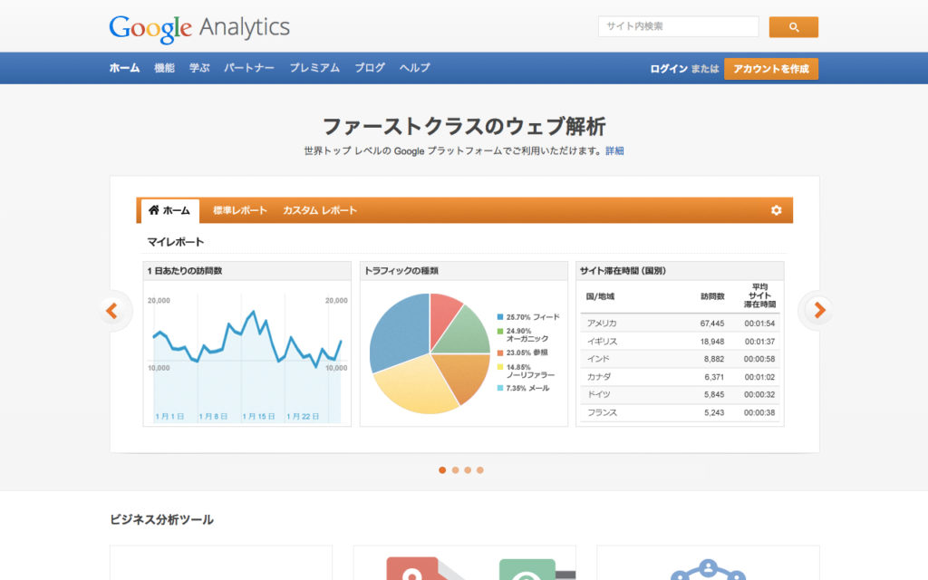Select the third carousel dot
This screenshot has width=928, height=580.
click(467, 469)
